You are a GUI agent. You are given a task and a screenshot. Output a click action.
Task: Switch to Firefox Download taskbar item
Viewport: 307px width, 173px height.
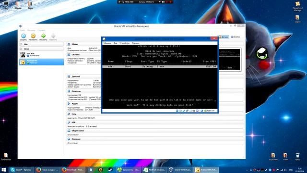pyautogui.click(x=72, y=170)
